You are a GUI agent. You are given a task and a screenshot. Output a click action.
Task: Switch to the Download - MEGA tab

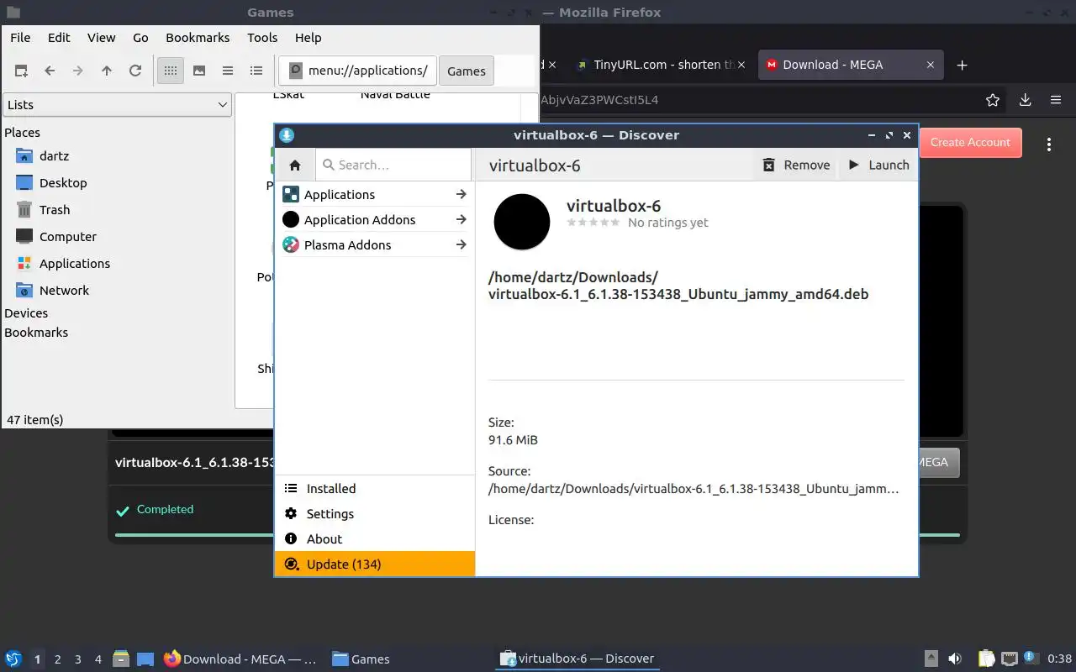pyautogui.click(x=851, y=65)
